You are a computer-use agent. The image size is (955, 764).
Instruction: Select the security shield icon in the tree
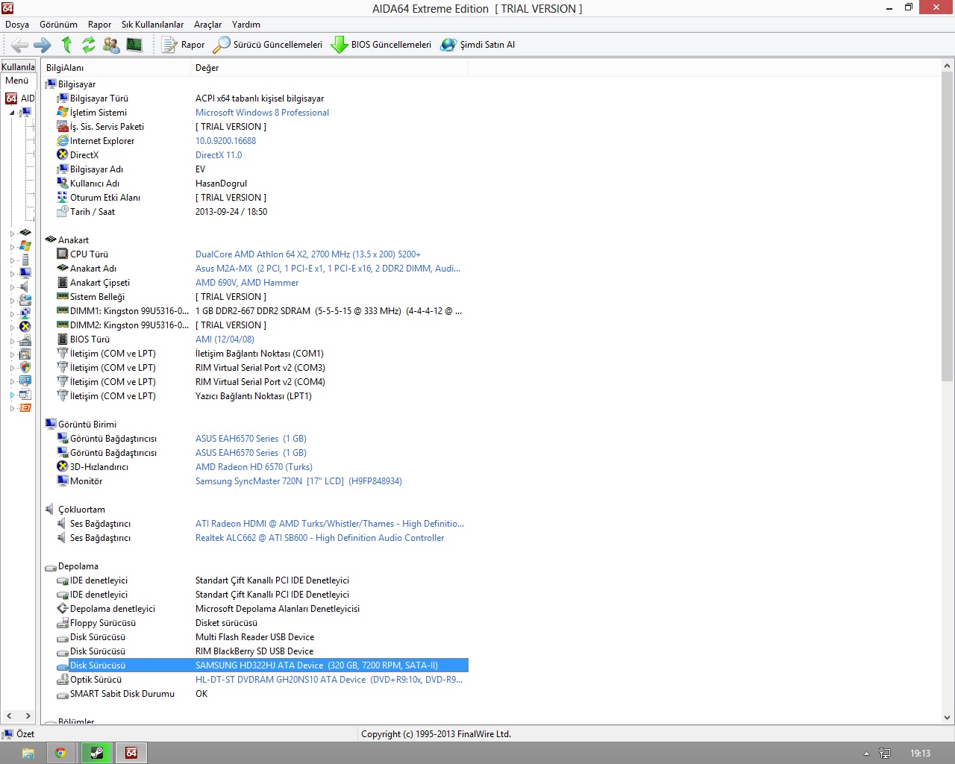25,368
